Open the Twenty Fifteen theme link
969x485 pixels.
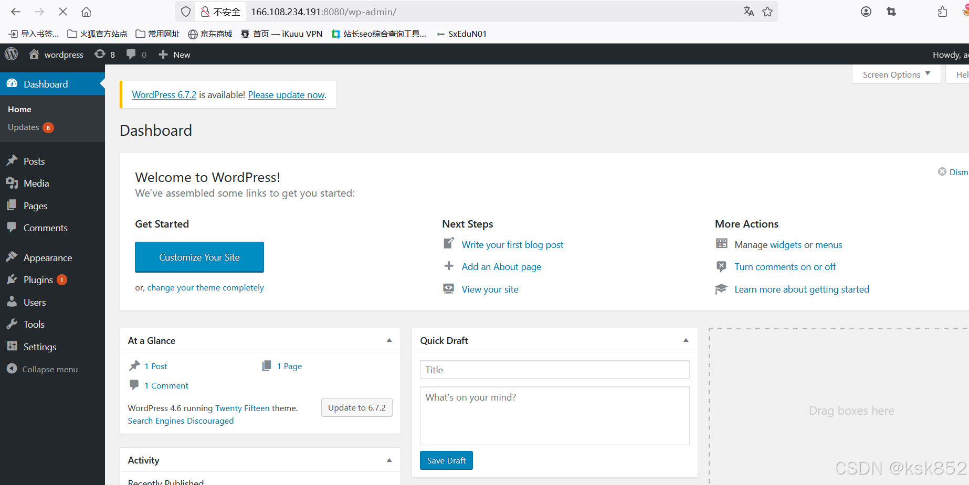pyautogui.click(x=242, y=408)
